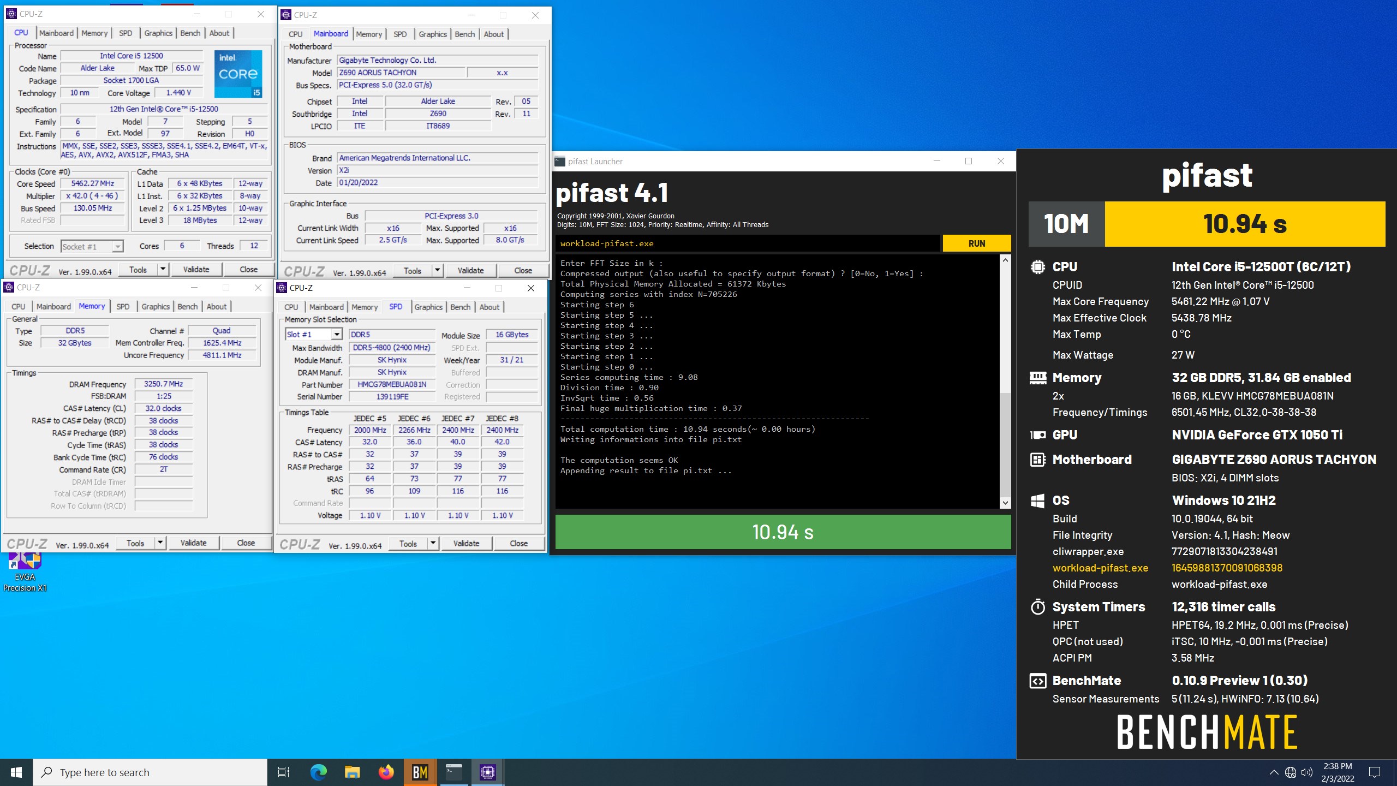Click Part Number HMCG78MEBUA081N field
The height and width of the screenshot is (786, 1397).
392,385
